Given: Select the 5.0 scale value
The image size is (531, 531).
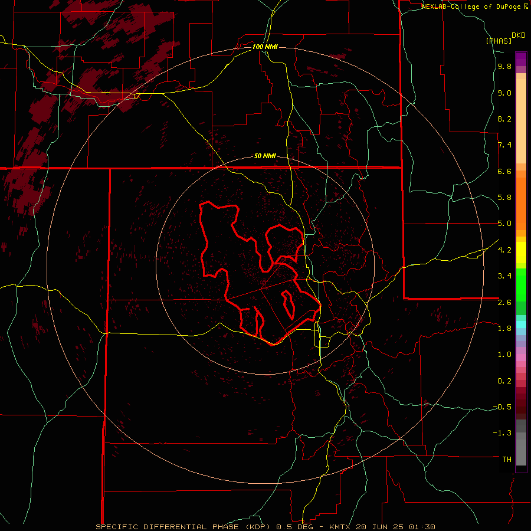Looking at the screenshot, I should point(504,224).
